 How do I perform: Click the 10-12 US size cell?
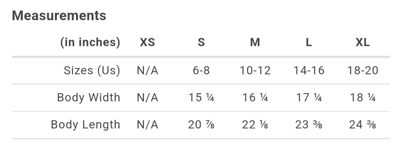(255, 71)
